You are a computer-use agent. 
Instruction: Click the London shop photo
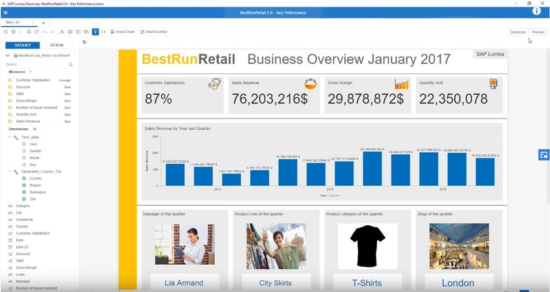pyautogui.click(x=459, y=247)
